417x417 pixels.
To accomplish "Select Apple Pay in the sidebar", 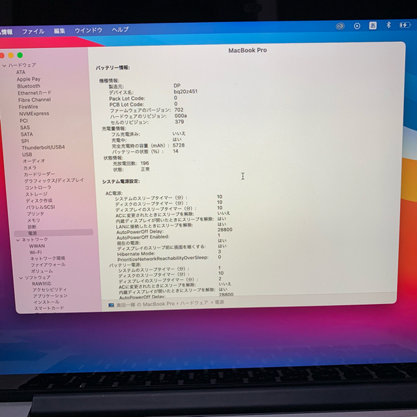I will pos(29,79).
